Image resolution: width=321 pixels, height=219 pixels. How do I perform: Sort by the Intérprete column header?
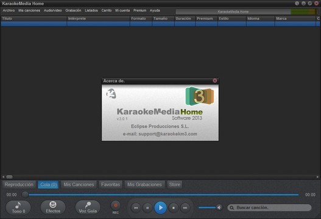[99, 18]
